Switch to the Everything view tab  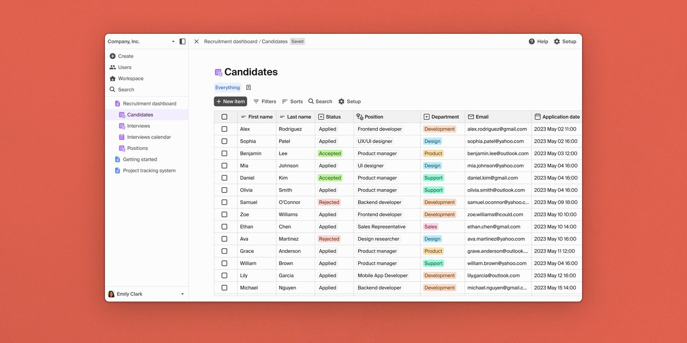click(x=227, y=87)
